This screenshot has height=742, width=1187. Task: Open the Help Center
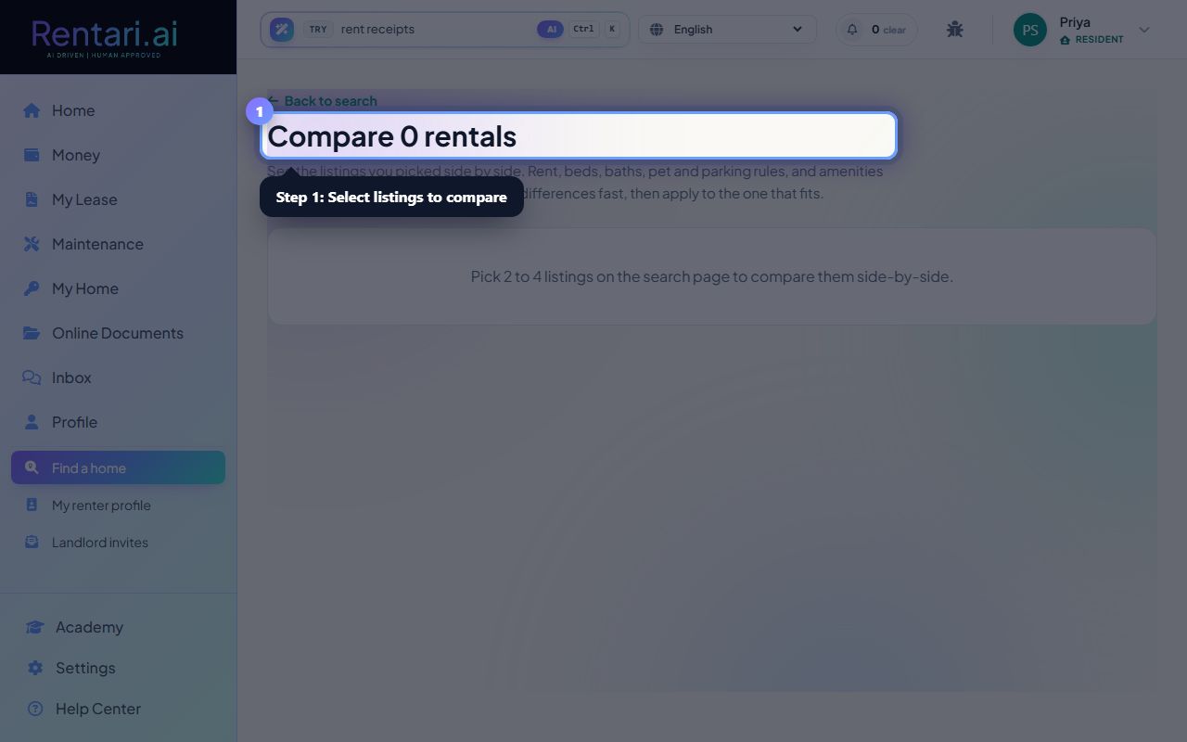(x=118, y=709)
